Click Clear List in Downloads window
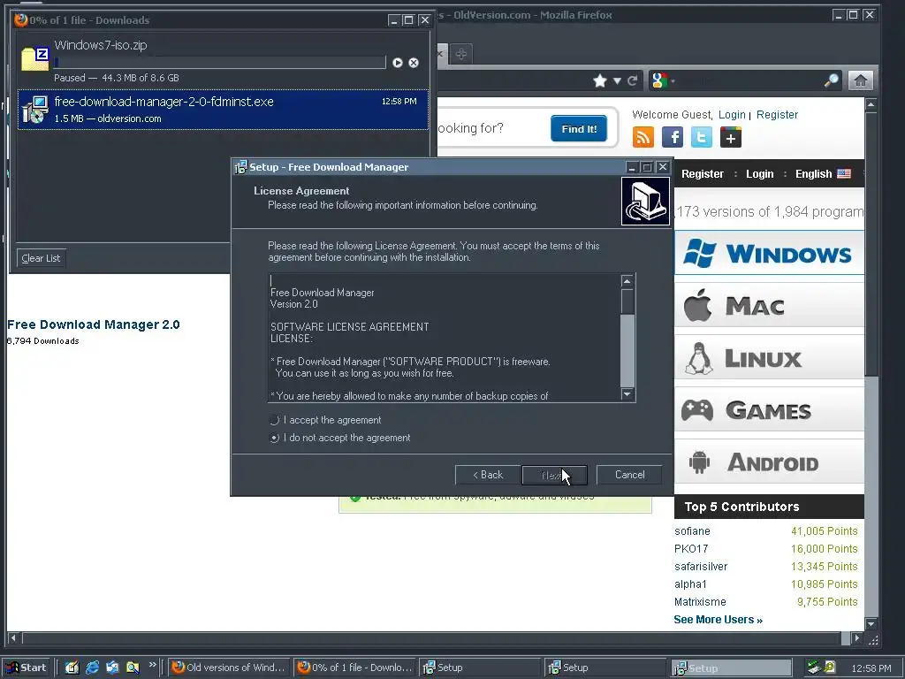The width and height of the screenshot is (905, 679). (41, 258)
